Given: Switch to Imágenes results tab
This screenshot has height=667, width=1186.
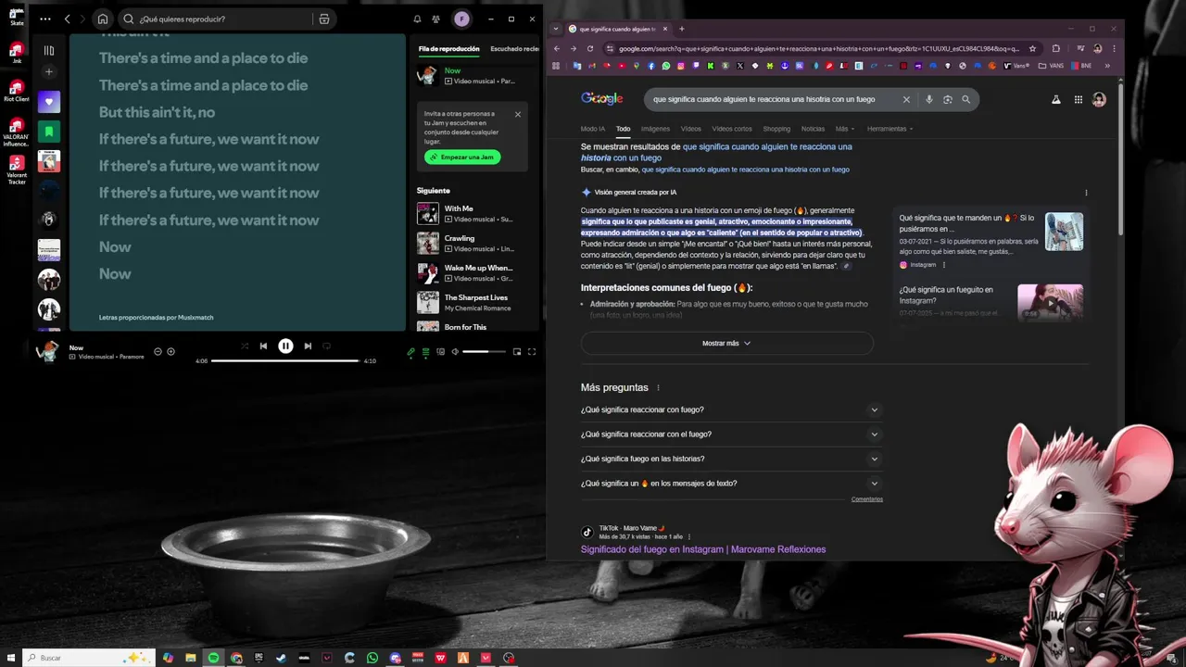Looking at the screenshot, I should (655, 129).
